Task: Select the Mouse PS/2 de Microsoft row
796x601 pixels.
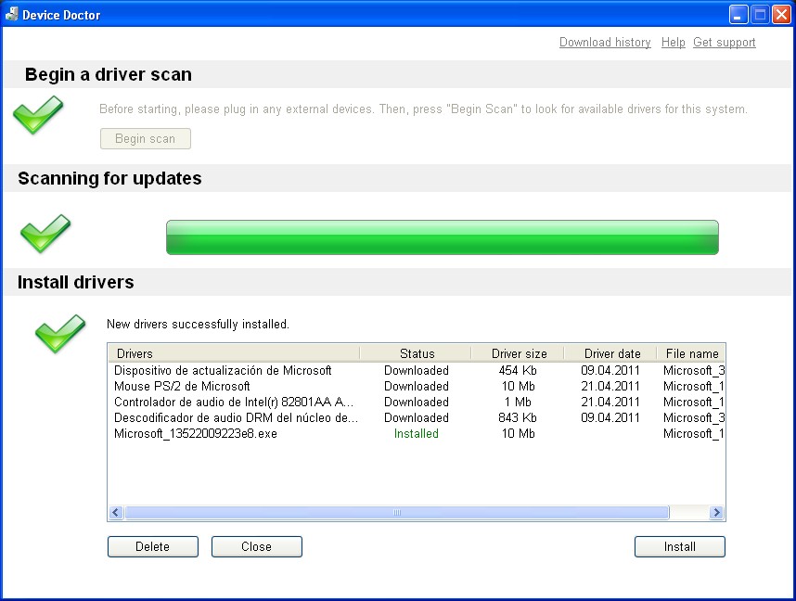Action: [417, 386]
